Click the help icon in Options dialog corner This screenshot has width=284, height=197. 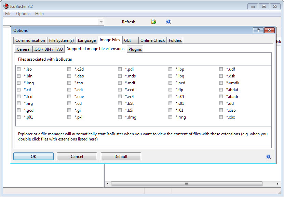[x=269, y=157]
